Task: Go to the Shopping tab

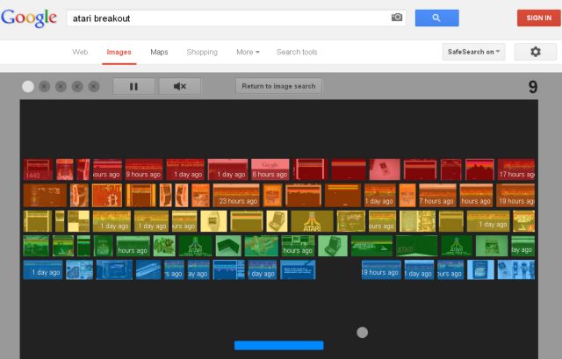Action: pyautogui.click(x=202, y=53)
